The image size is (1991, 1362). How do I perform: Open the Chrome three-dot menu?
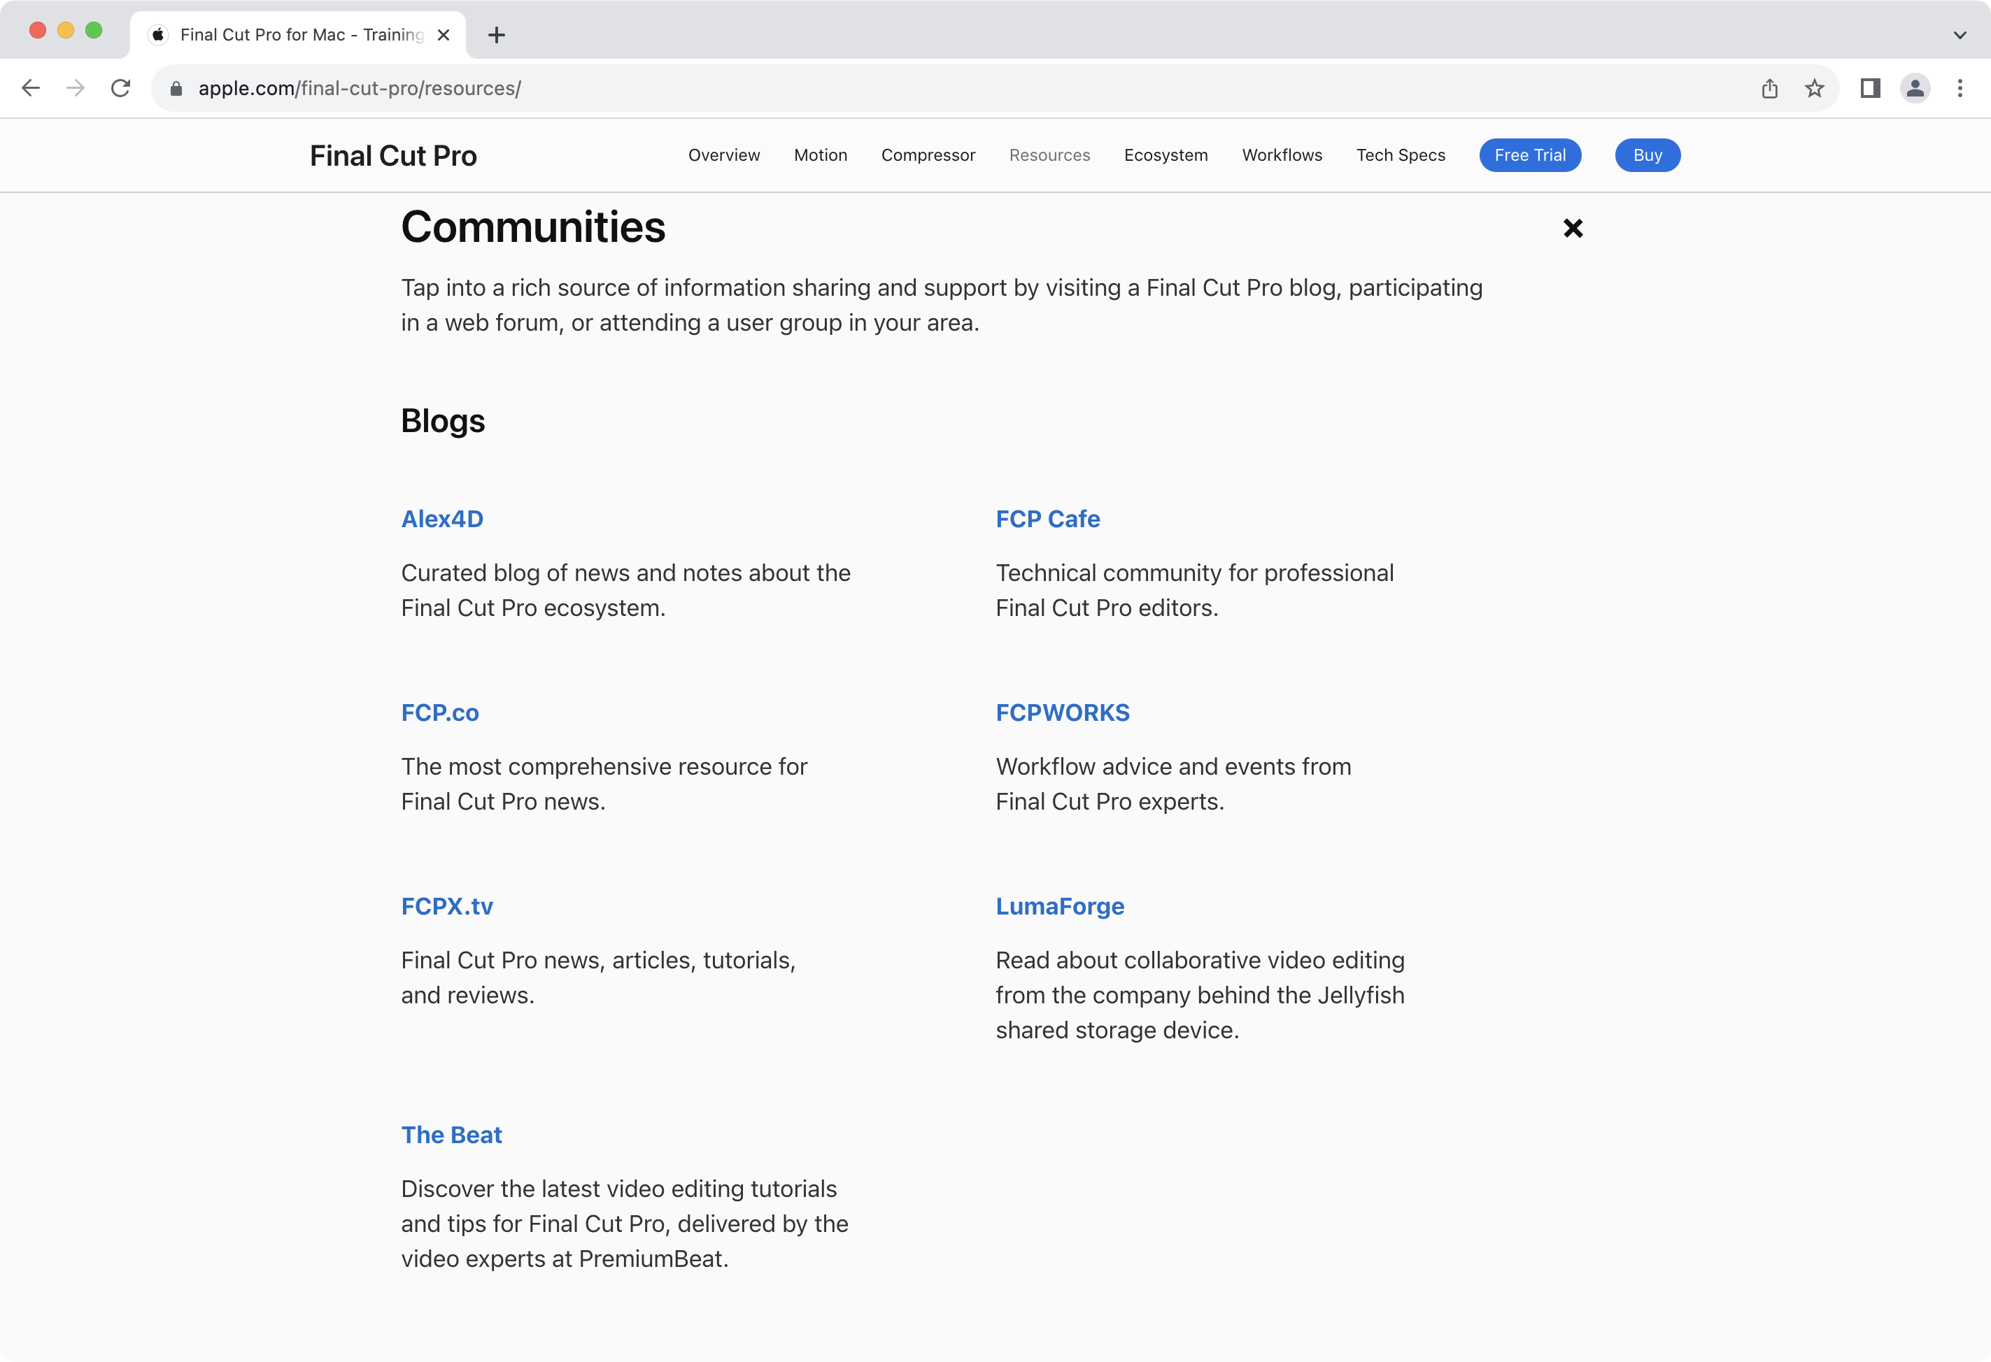1960,88
